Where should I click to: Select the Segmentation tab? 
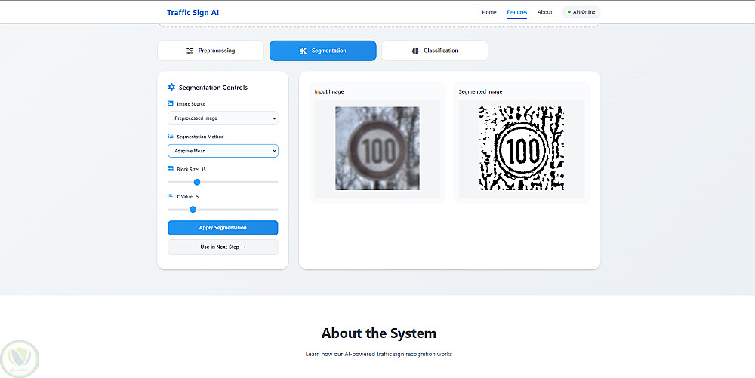coord(322,51)
